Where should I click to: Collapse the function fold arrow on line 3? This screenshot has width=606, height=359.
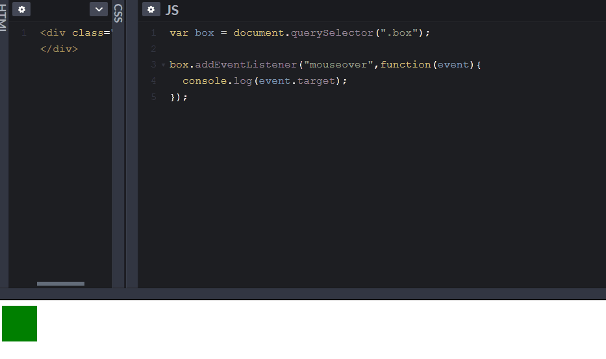point(163,65)
